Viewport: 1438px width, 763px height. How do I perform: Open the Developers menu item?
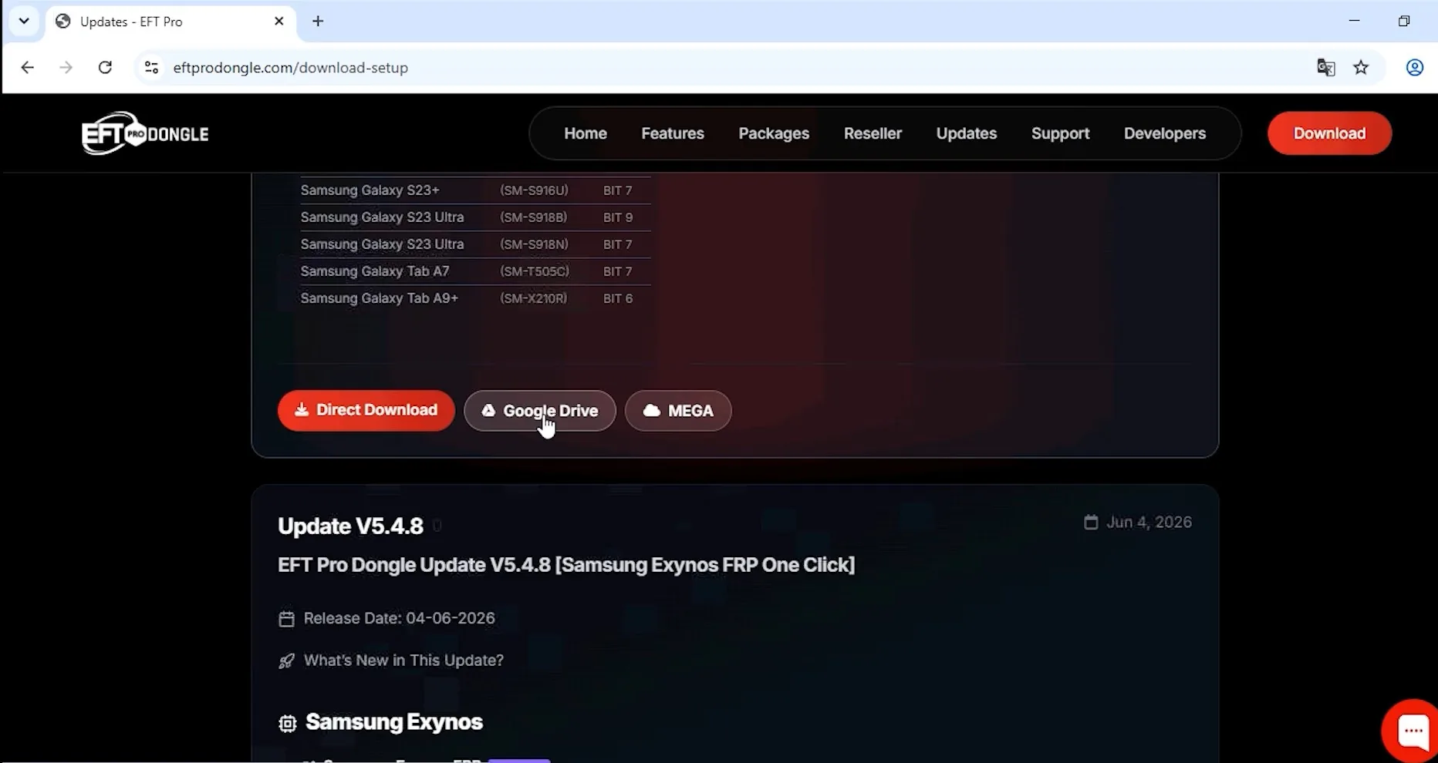click(1165, 133)
